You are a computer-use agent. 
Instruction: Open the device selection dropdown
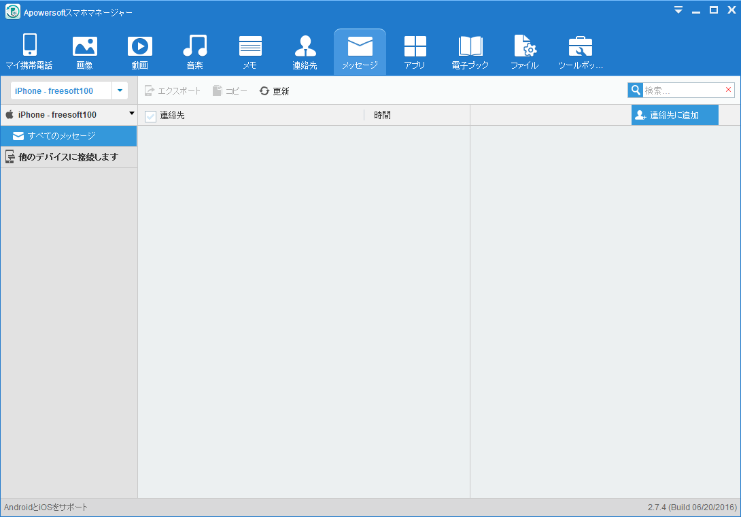[120, 90]
